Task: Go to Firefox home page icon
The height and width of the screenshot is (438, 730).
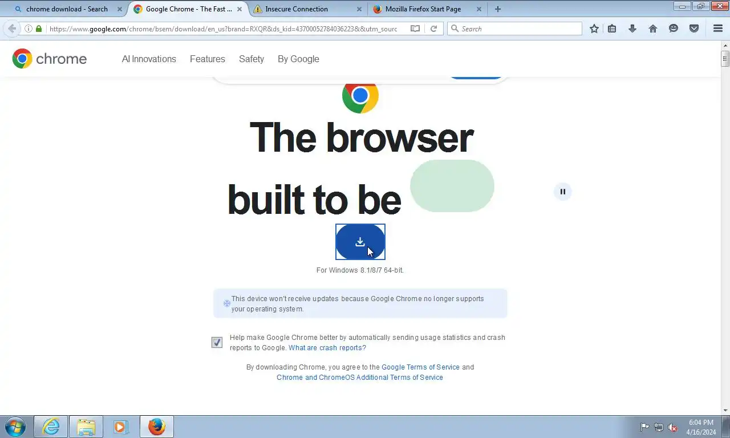Action: [653, 29]
